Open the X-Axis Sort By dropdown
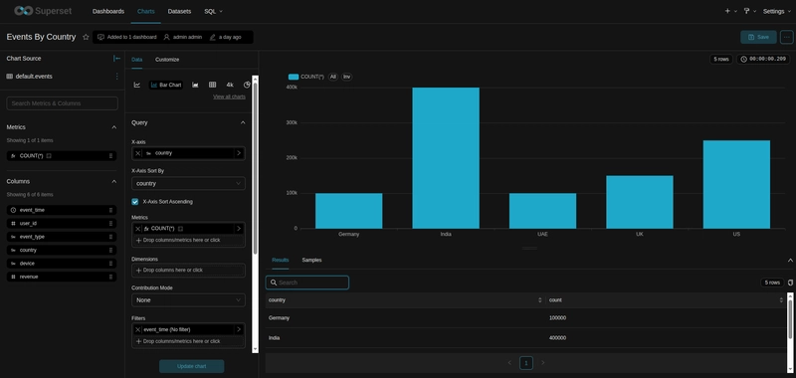 tap(188, 183)
